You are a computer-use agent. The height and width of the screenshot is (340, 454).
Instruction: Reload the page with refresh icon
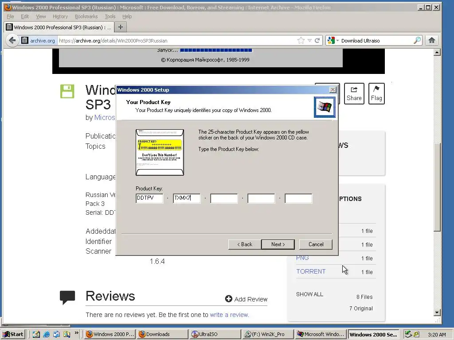click(x=317, y=40)
